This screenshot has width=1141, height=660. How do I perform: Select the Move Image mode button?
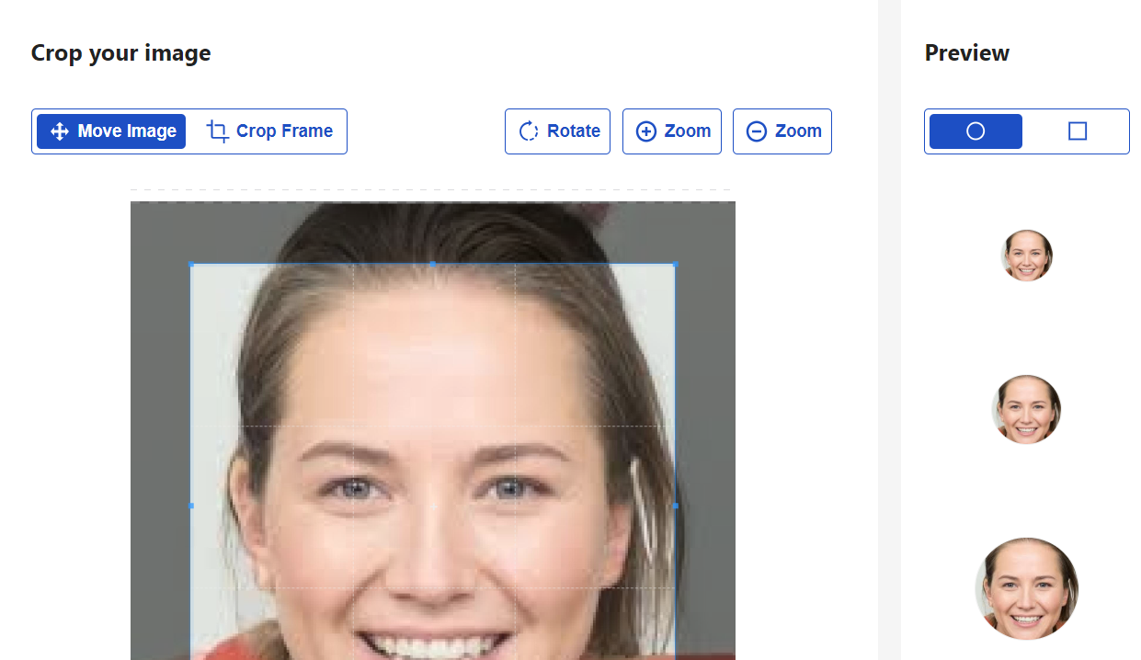click(x=111, y=131)
